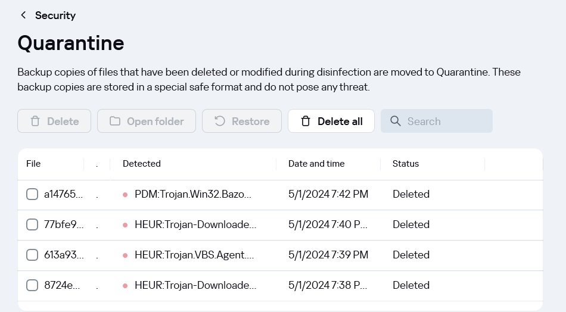566x312 pixels.
Task: Click the magnifier icon in Search
Action: coord(395,121)
